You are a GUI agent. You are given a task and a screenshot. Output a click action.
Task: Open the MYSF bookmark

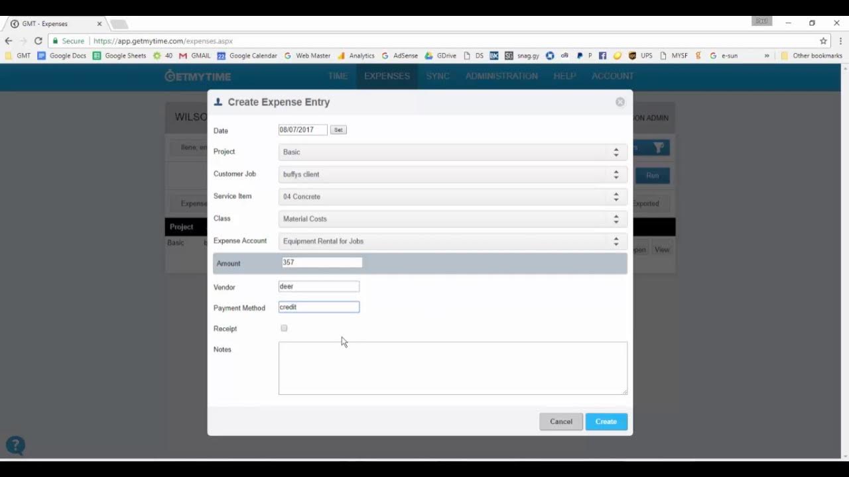tap(674, 56)
